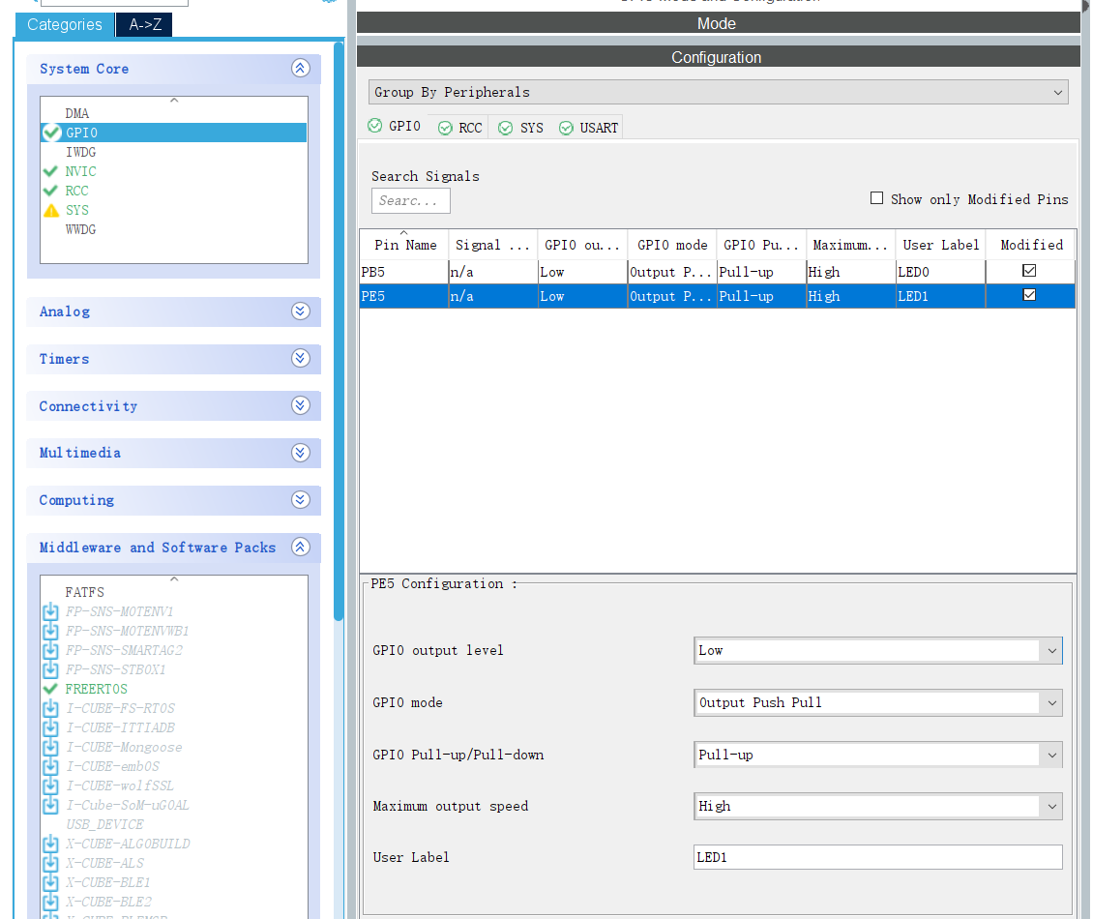This screenshot has width=1093, height=919.
Task: Click inside the Search Signals field
Action: [410, 200]
